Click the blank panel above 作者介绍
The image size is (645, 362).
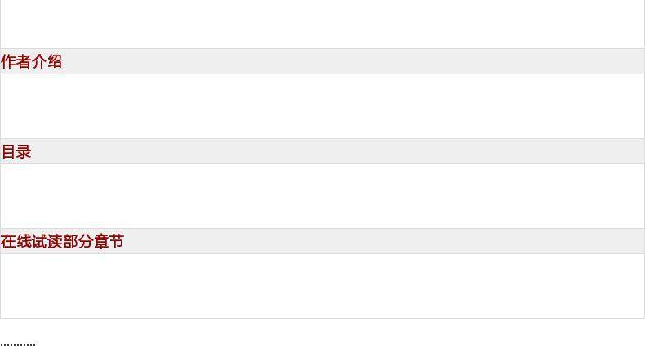click(x=322, y=23)
